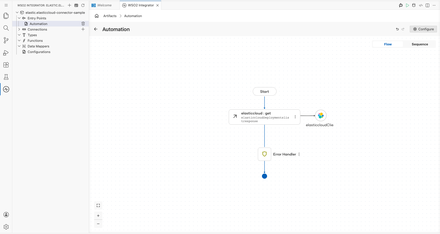Add a new connection with plus icon

[83, 29]
